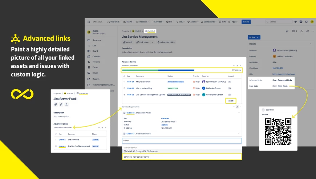
Task: Collapse the Details panel chevron
Action: click(311, 44)
